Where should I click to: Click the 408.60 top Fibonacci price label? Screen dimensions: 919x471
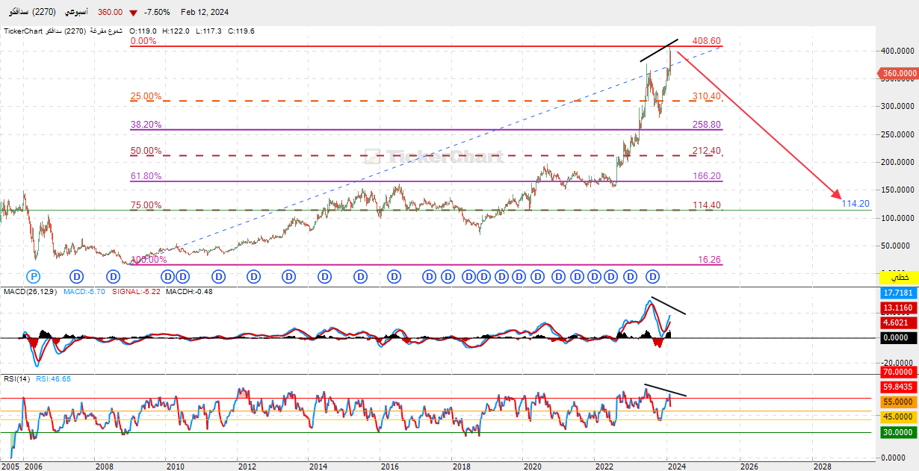tap(706, 41)
